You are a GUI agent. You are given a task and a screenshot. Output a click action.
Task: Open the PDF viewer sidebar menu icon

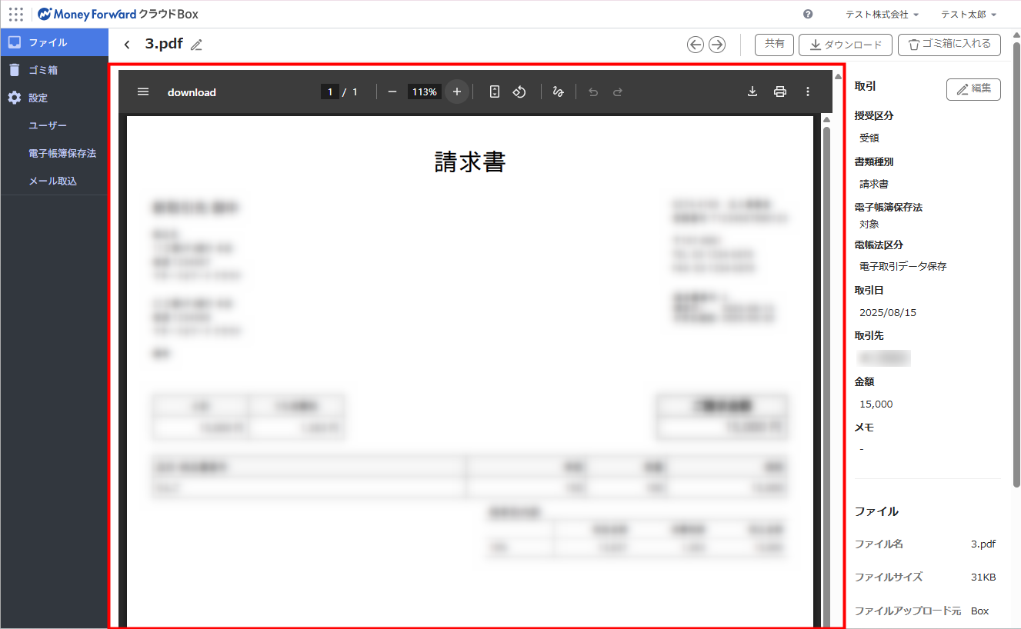[x=143, y=92]
